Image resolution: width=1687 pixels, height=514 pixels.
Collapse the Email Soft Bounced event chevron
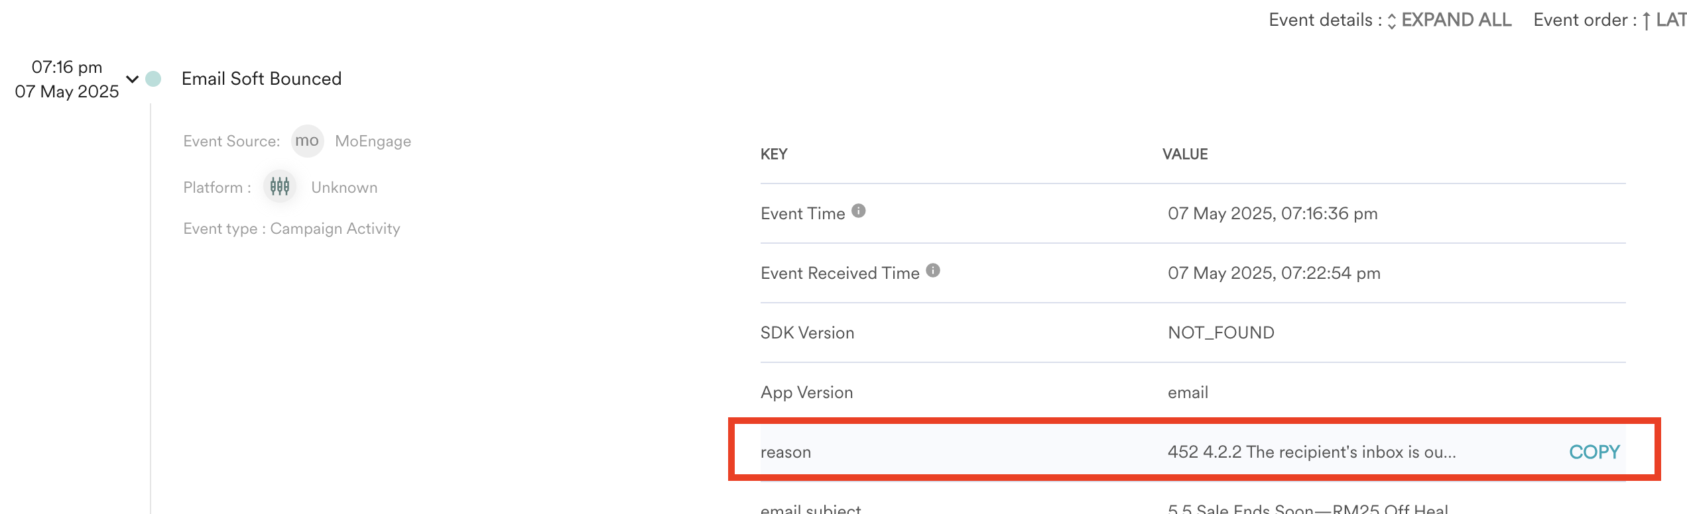[x=133, y=79]
